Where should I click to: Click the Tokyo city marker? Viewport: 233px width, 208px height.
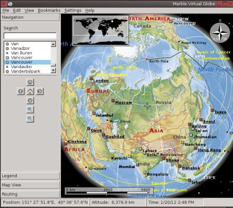pos(212,110)
